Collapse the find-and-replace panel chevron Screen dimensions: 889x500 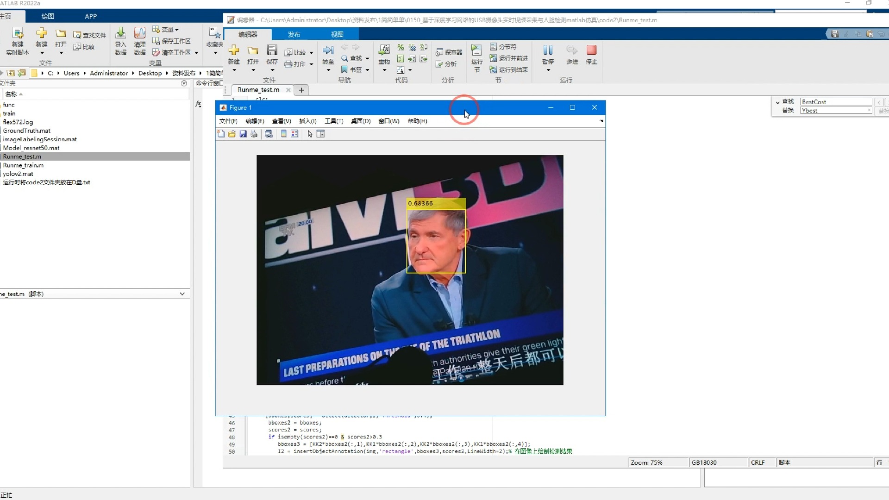pyautogui.click(x=777, y=102)
